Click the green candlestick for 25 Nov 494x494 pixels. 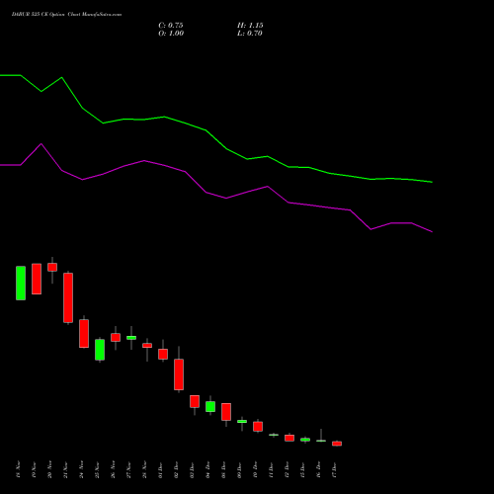point(100,350)
